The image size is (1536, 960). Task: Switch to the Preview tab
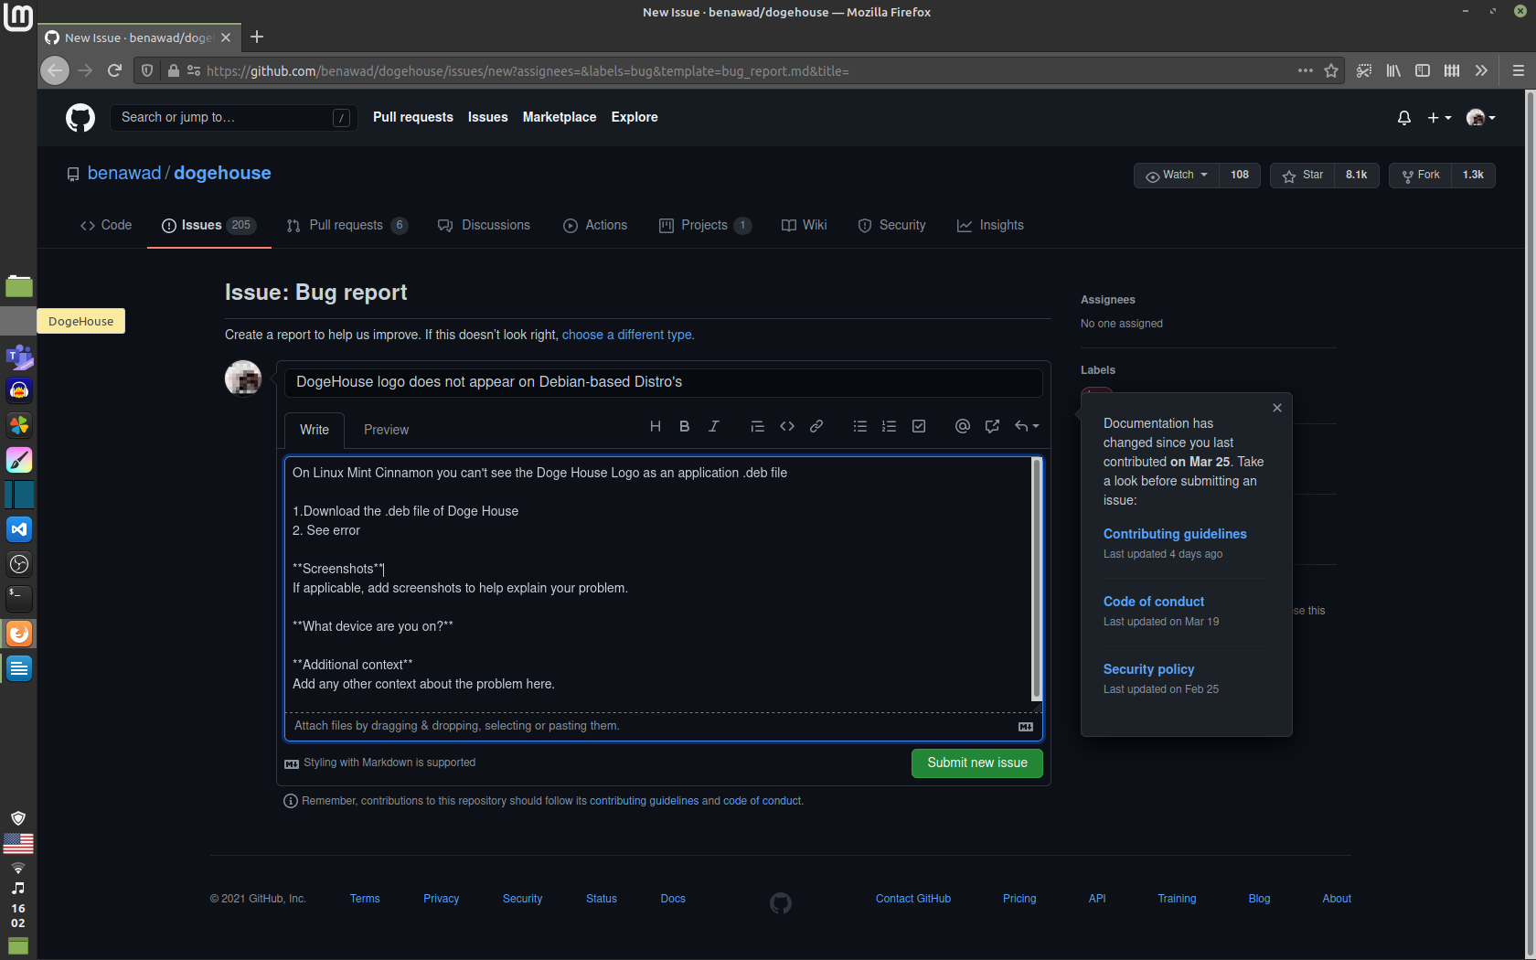coord(385,430)
